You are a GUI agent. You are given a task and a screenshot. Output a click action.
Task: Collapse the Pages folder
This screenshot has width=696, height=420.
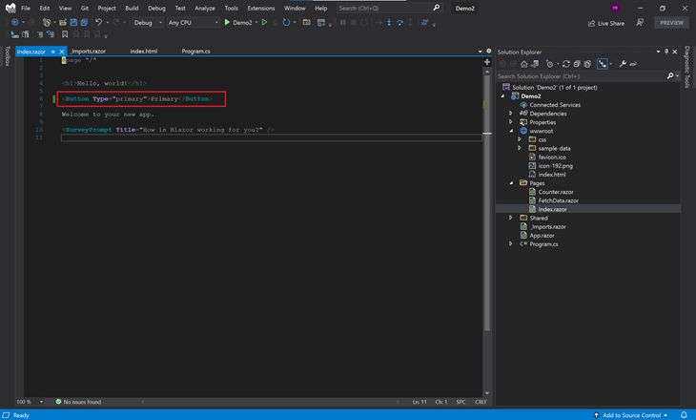click(x=511, y=183)
